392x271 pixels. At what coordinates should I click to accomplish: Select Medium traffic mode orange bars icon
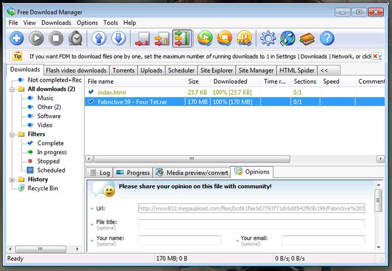162,39
